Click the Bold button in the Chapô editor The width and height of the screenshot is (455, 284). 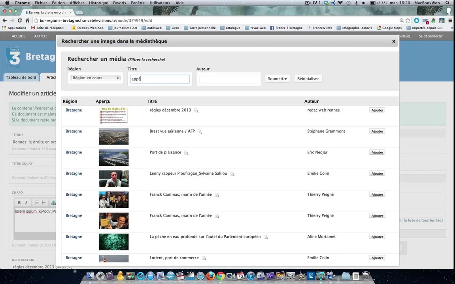pos(19,203)
